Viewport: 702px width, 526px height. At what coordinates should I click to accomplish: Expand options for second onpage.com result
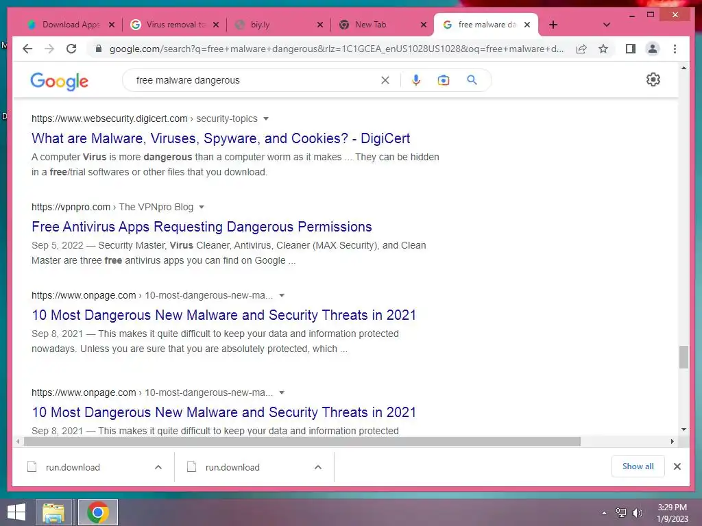[x=282, y=392]
